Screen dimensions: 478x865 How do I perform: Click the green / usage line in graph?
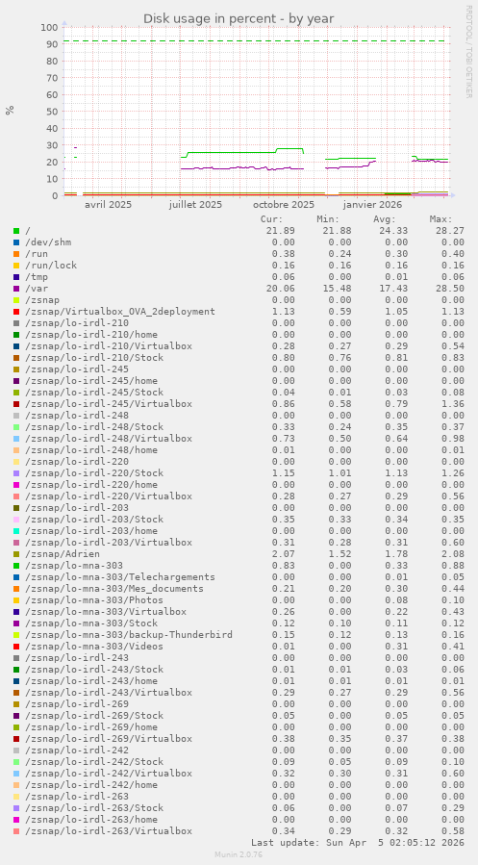point(232,152)
